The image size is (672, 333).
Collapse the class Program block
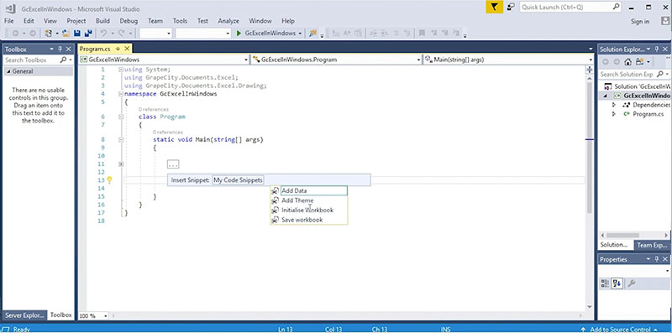pos(121,117)
